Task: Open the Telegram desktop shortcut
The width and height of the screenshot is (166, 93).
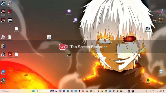Action: point(3,72)
